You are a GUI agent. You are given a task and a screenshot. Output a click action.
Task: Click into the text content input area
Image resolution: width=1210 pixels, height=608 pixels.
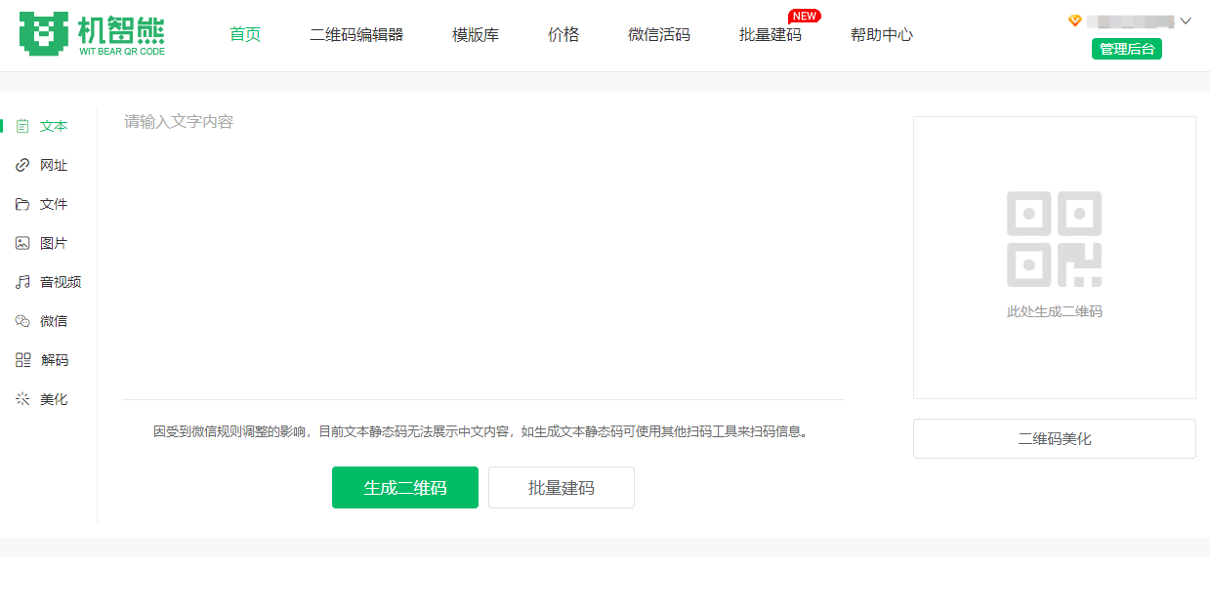tap(483, 254)
